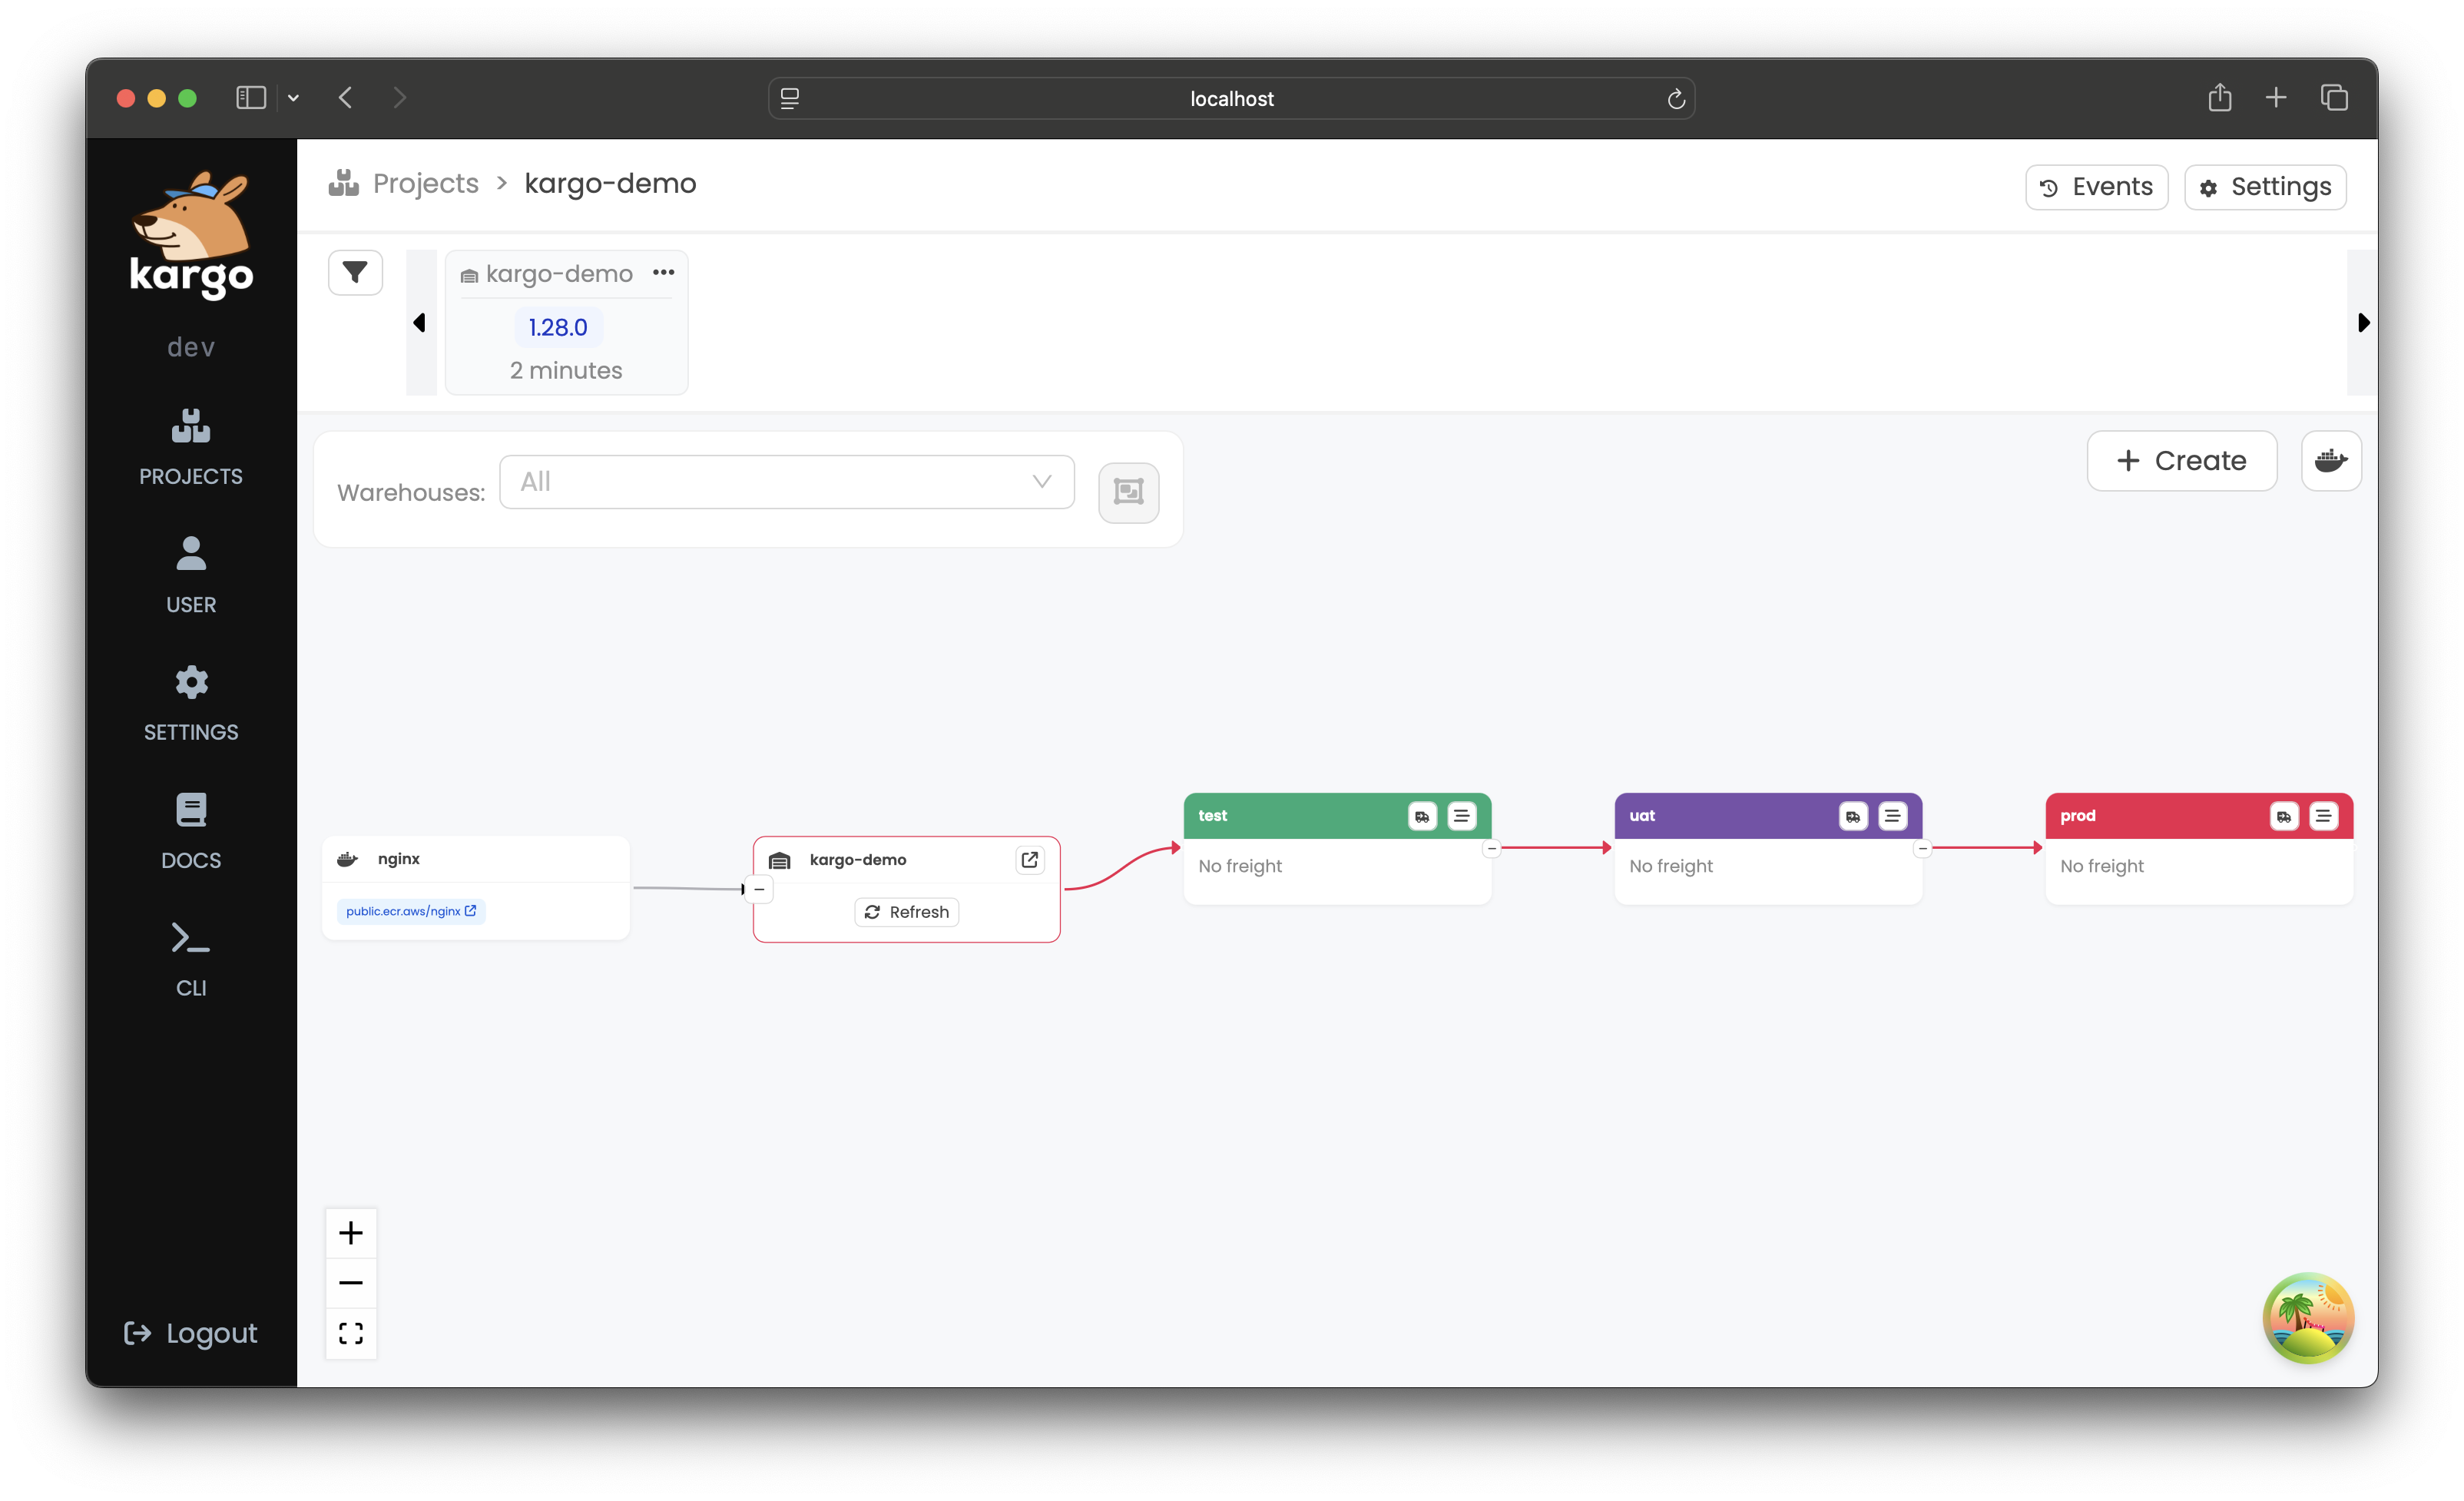This screenshot has width=2464, height=1501.
Task: Open the kargo-demo freight three-dot menu
Action: click(x=663, y=272)
